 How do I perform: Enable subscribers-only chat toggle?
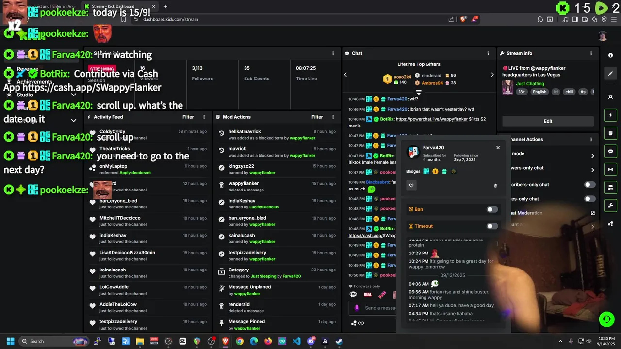pyautogui.click(x=589, y=185)
